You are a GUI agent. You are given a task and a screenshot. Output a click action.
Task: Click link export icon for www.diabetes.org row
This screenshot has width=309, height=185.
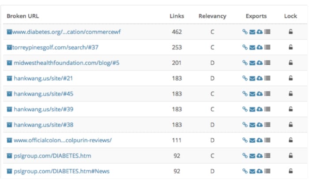245,32
